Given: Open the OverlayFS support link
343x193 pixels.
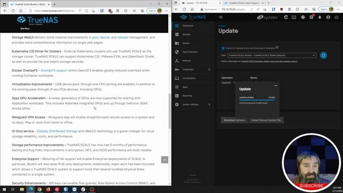Looking at the screenshot, I should point(54,70).
